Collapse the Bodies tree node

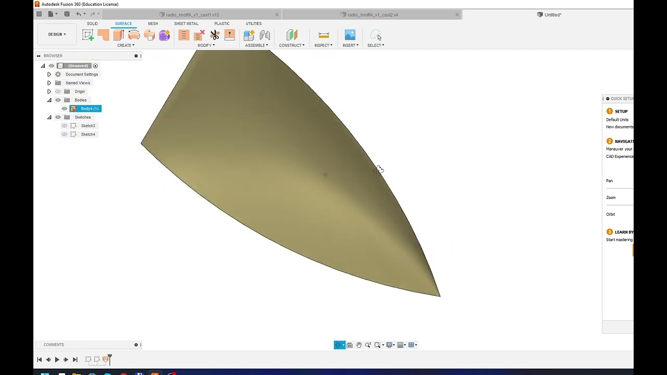click(x=49, y=100)
